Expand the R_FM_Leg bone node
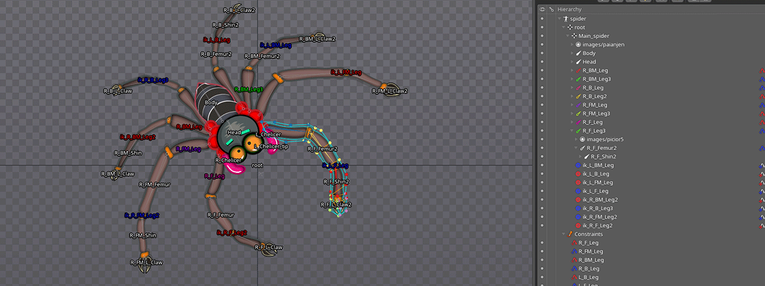 click(572, 105)
